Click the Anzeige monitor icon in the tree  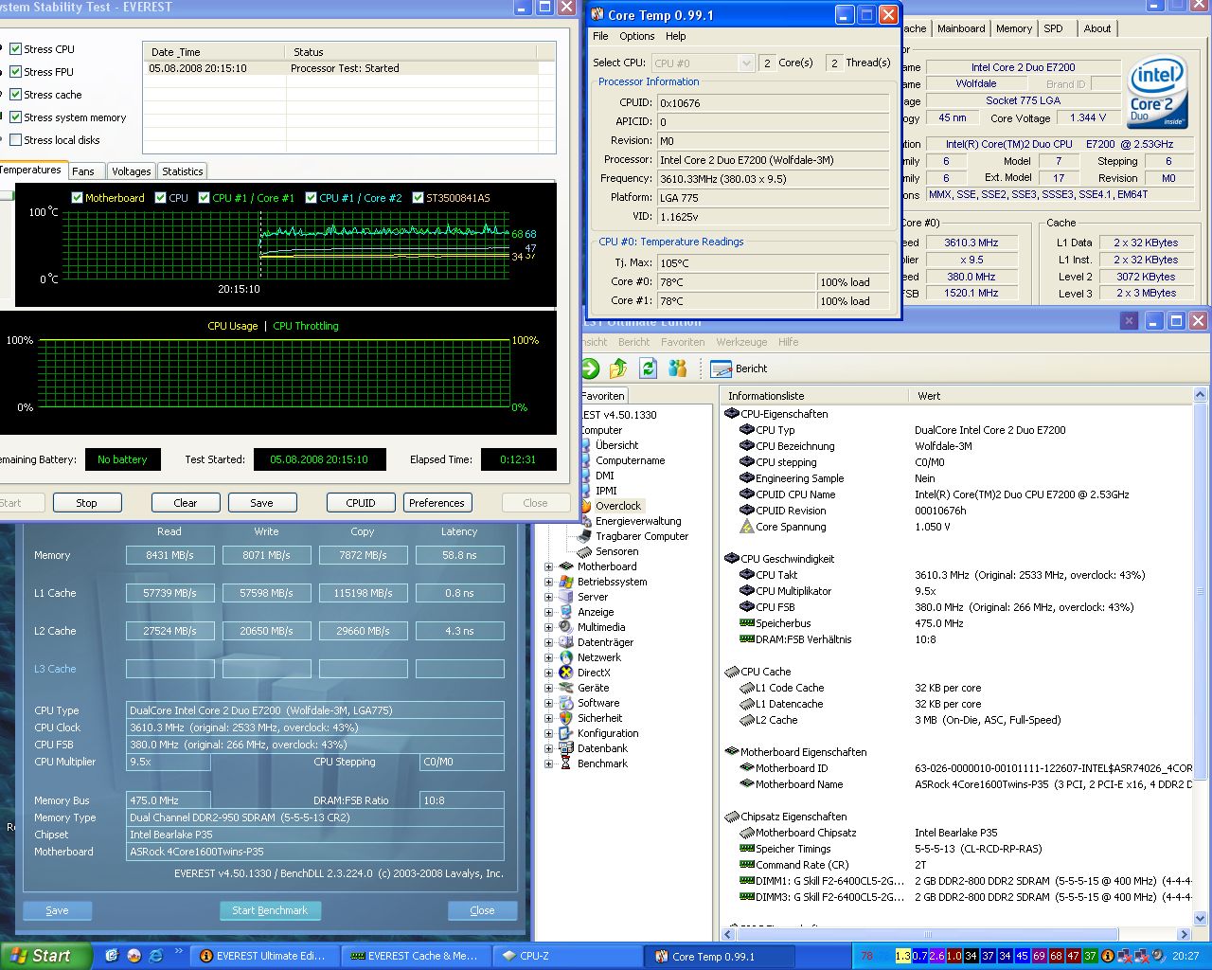coord(566,612)
